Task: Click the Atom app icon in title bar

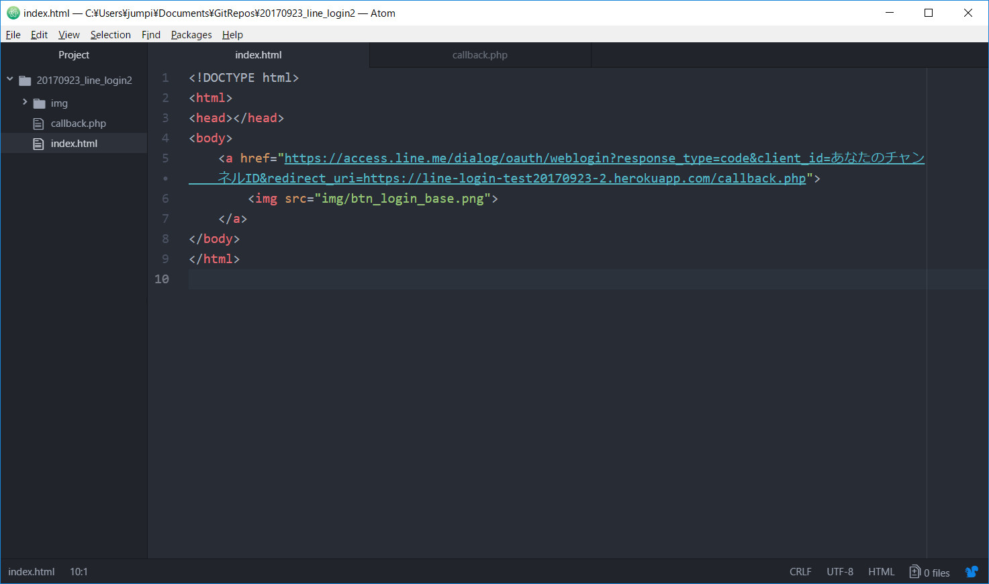Action: (x=13, y=13)
